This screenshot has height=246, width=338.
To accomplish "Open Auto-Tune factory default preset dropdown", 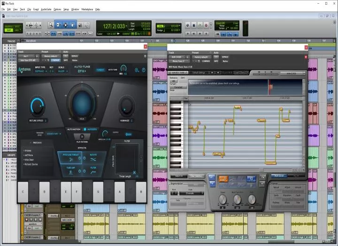I will pos(51,56).
